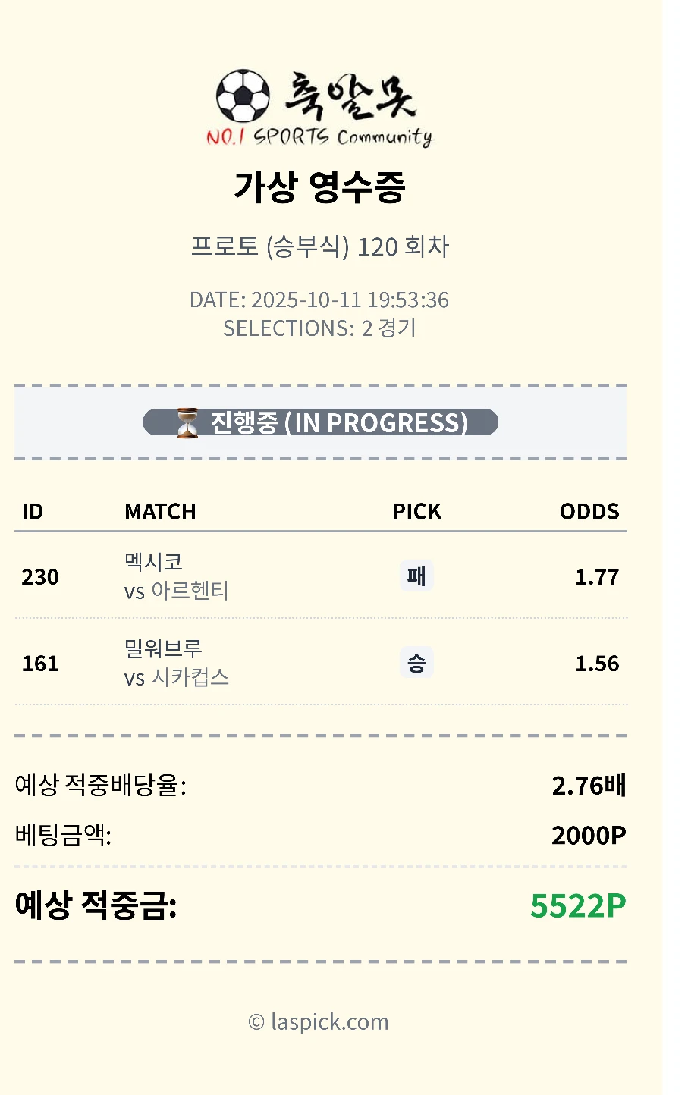Click the 패 pick badge for match 230
Image resolution: width=688 pixels, height=1095 pixels.
[416, 576]
